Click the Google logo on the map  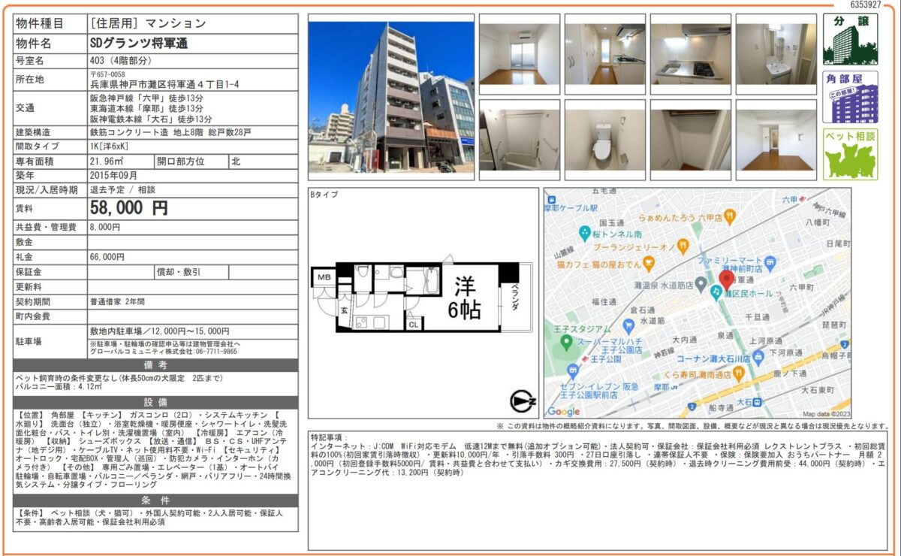[x=563, y=411]
